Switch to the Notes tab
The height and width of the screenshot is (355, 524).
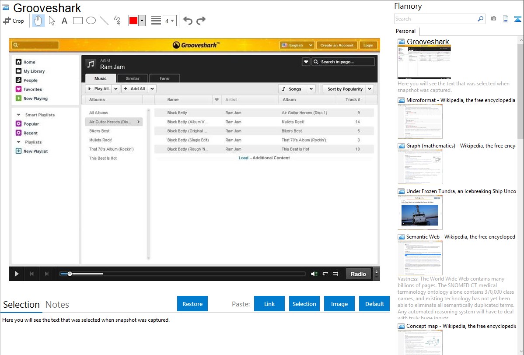tap(57, 305)
